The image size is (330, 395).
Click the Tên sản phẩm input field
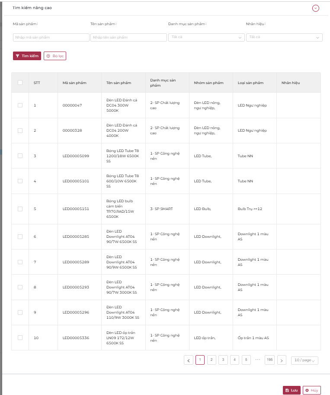(128, 37)
